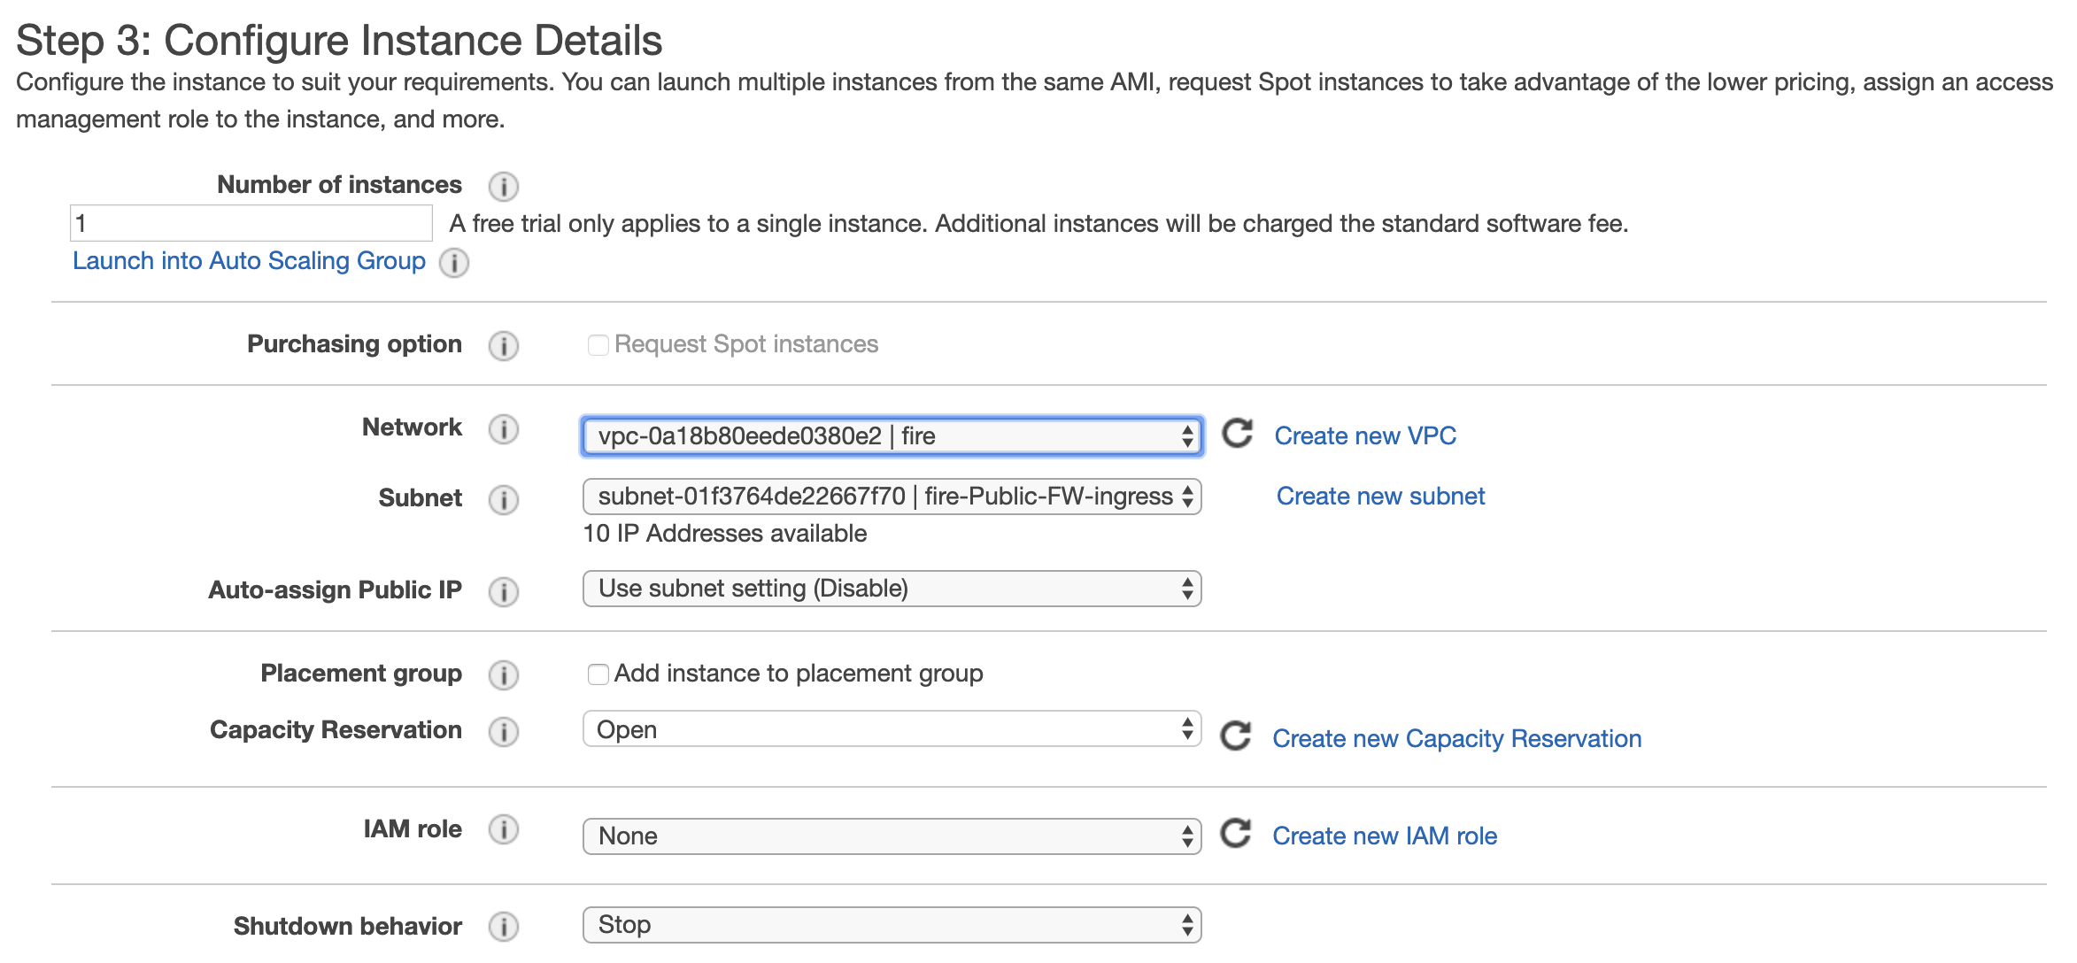Open the Shutdown behavior dropdown

point(891,925)
